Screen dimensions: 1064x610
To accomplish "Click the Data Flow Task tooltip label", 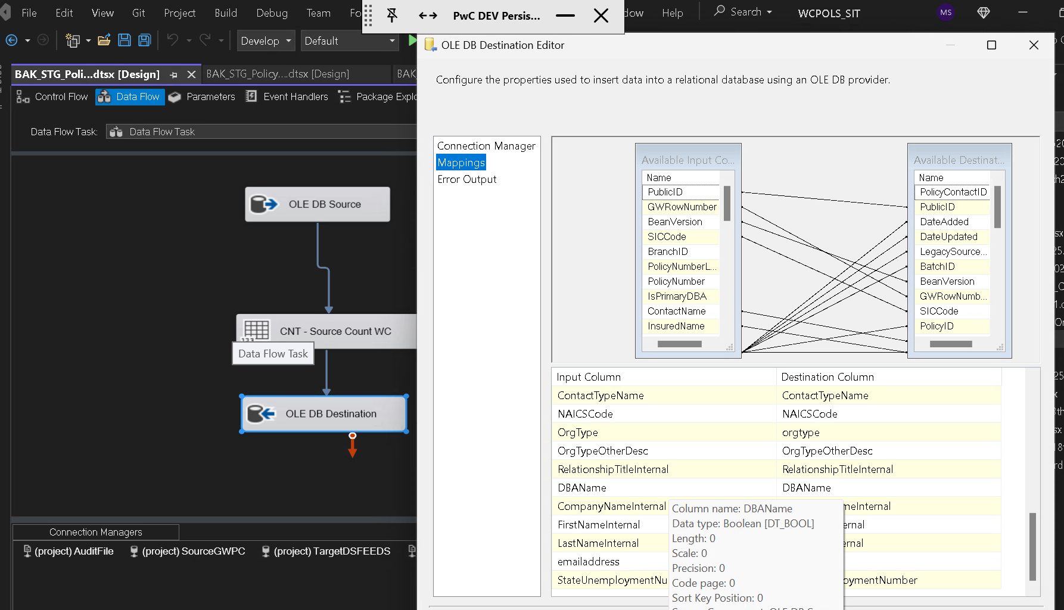I will (x=273, y=354).
